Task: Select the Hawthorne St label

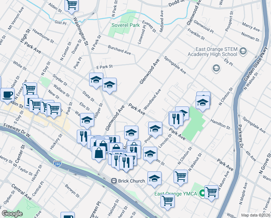Action: coord(43,36)
